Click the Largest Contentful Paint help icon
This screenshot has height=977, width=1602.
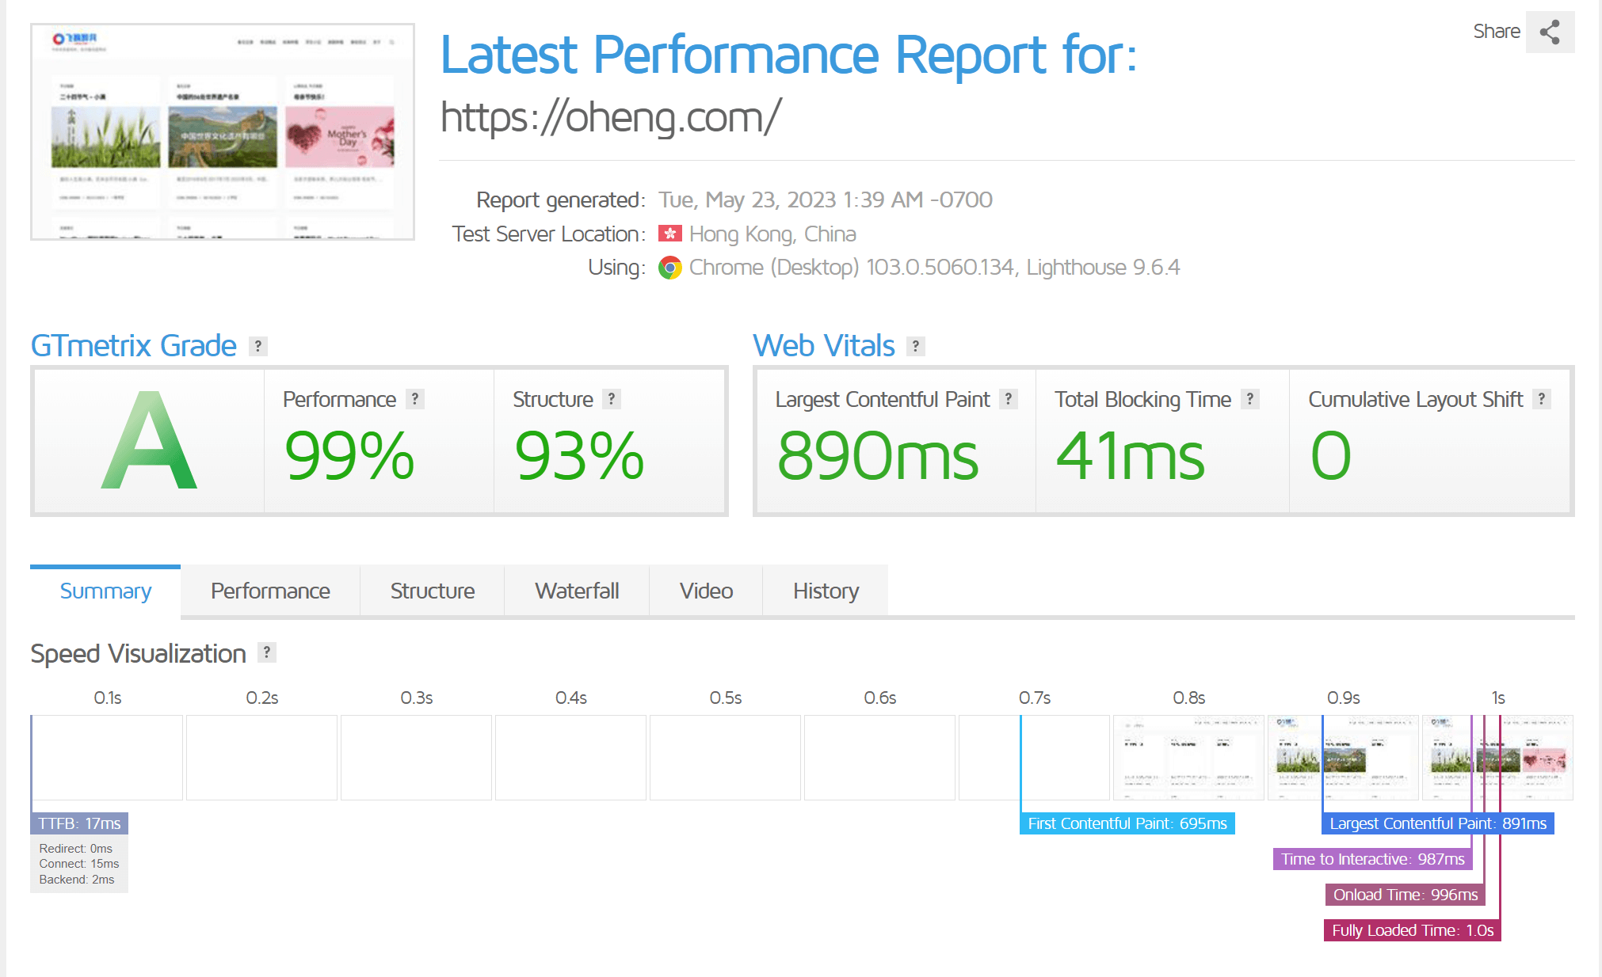point(1008,399)
